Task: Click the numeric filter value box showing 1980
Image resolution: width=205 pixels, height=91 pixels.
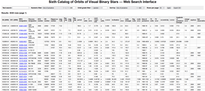Action: pos(72,8)
